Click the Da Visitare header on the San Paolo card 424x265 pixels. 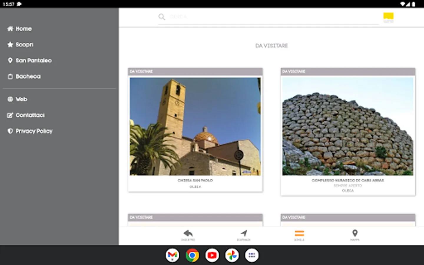pyautogui.click(x=195, y=72)
